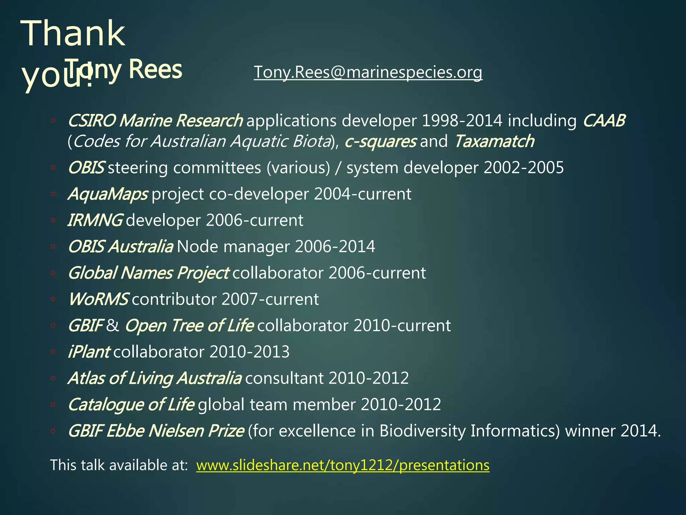Image resolution: width=686 pixels, height=515 pixels.
Task: Click the 'CSIRO Marine Research' italic text
Action: 155,121
